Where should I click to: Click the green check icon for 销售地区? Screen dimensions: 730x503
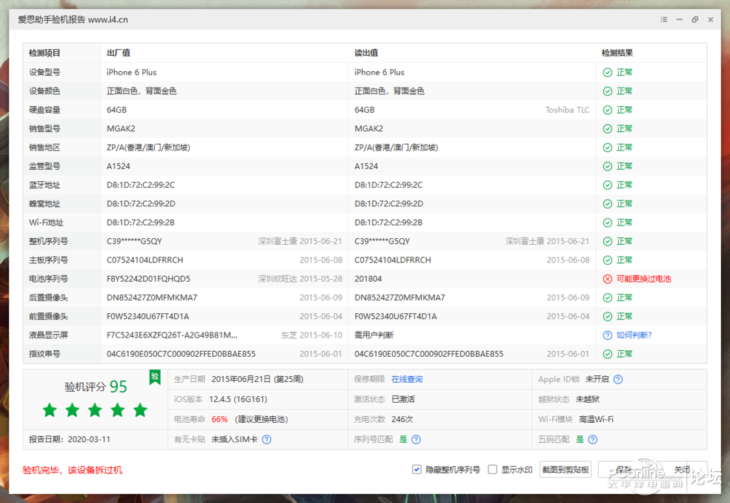pyautogui.click(x=608, y=148)
